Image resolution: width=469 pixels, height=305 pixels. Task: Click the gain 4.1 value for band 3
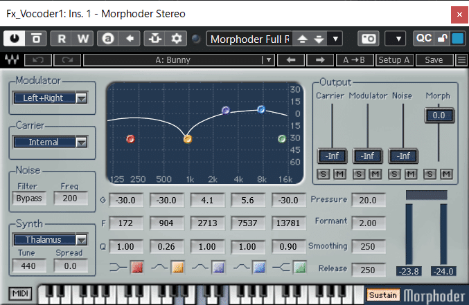207,200
